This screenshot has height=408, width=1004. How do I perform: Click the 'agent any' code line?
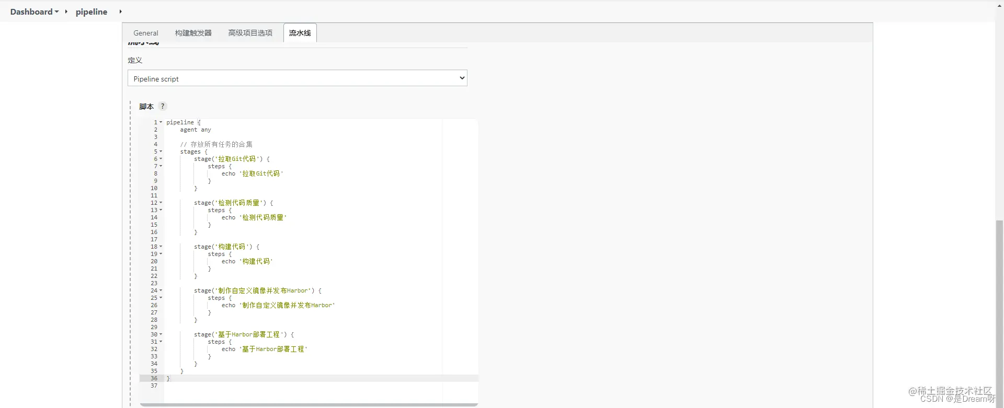click(x=196, y=130)
